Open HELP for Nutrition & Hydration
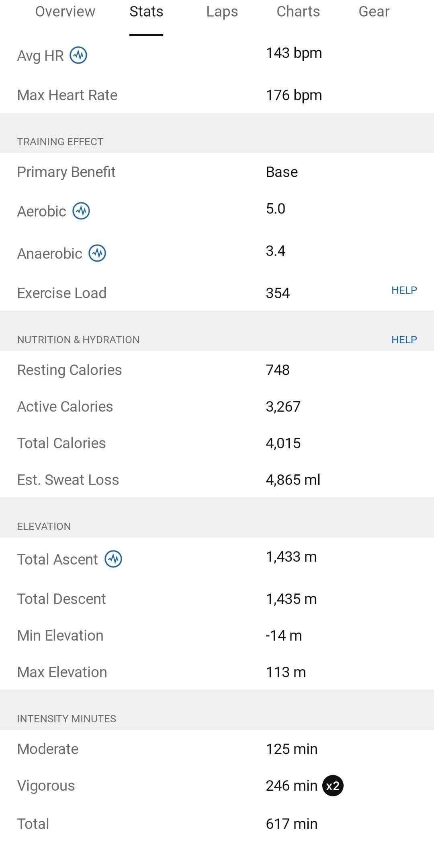The width and height of the screenshot is (434, 841). [x=404, y=340]
